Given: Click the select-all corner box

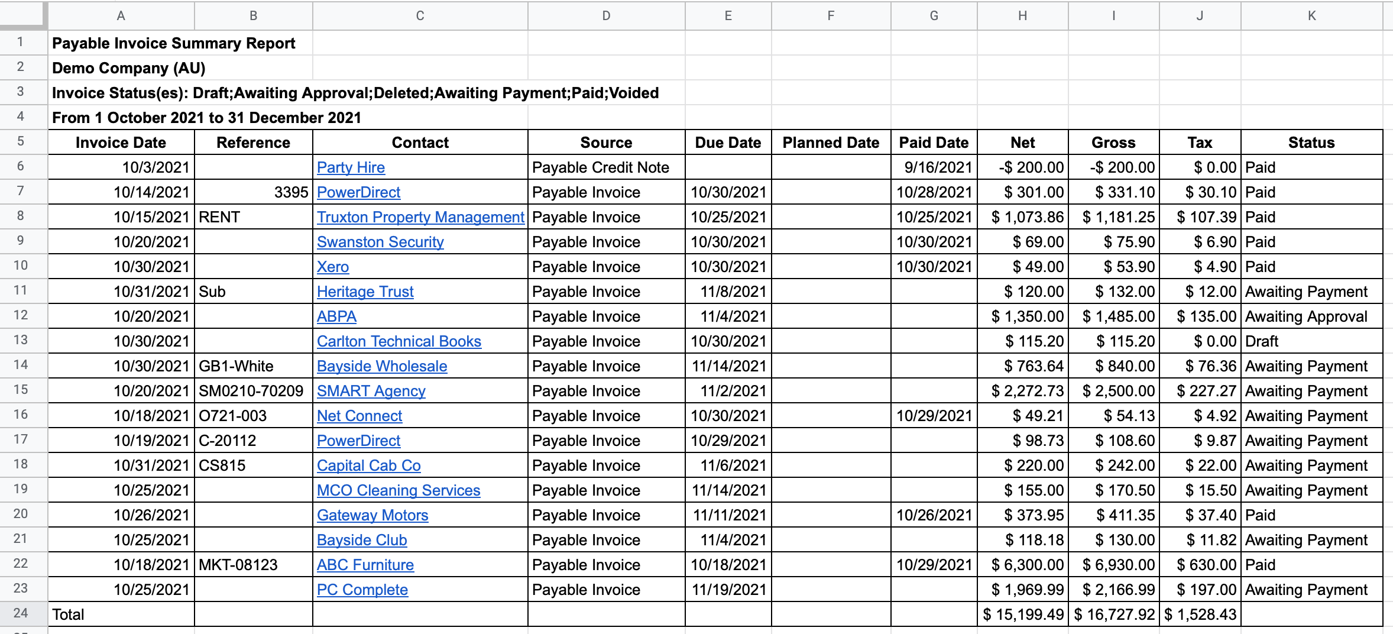Looking at the screenshot, I should point(22,15).
